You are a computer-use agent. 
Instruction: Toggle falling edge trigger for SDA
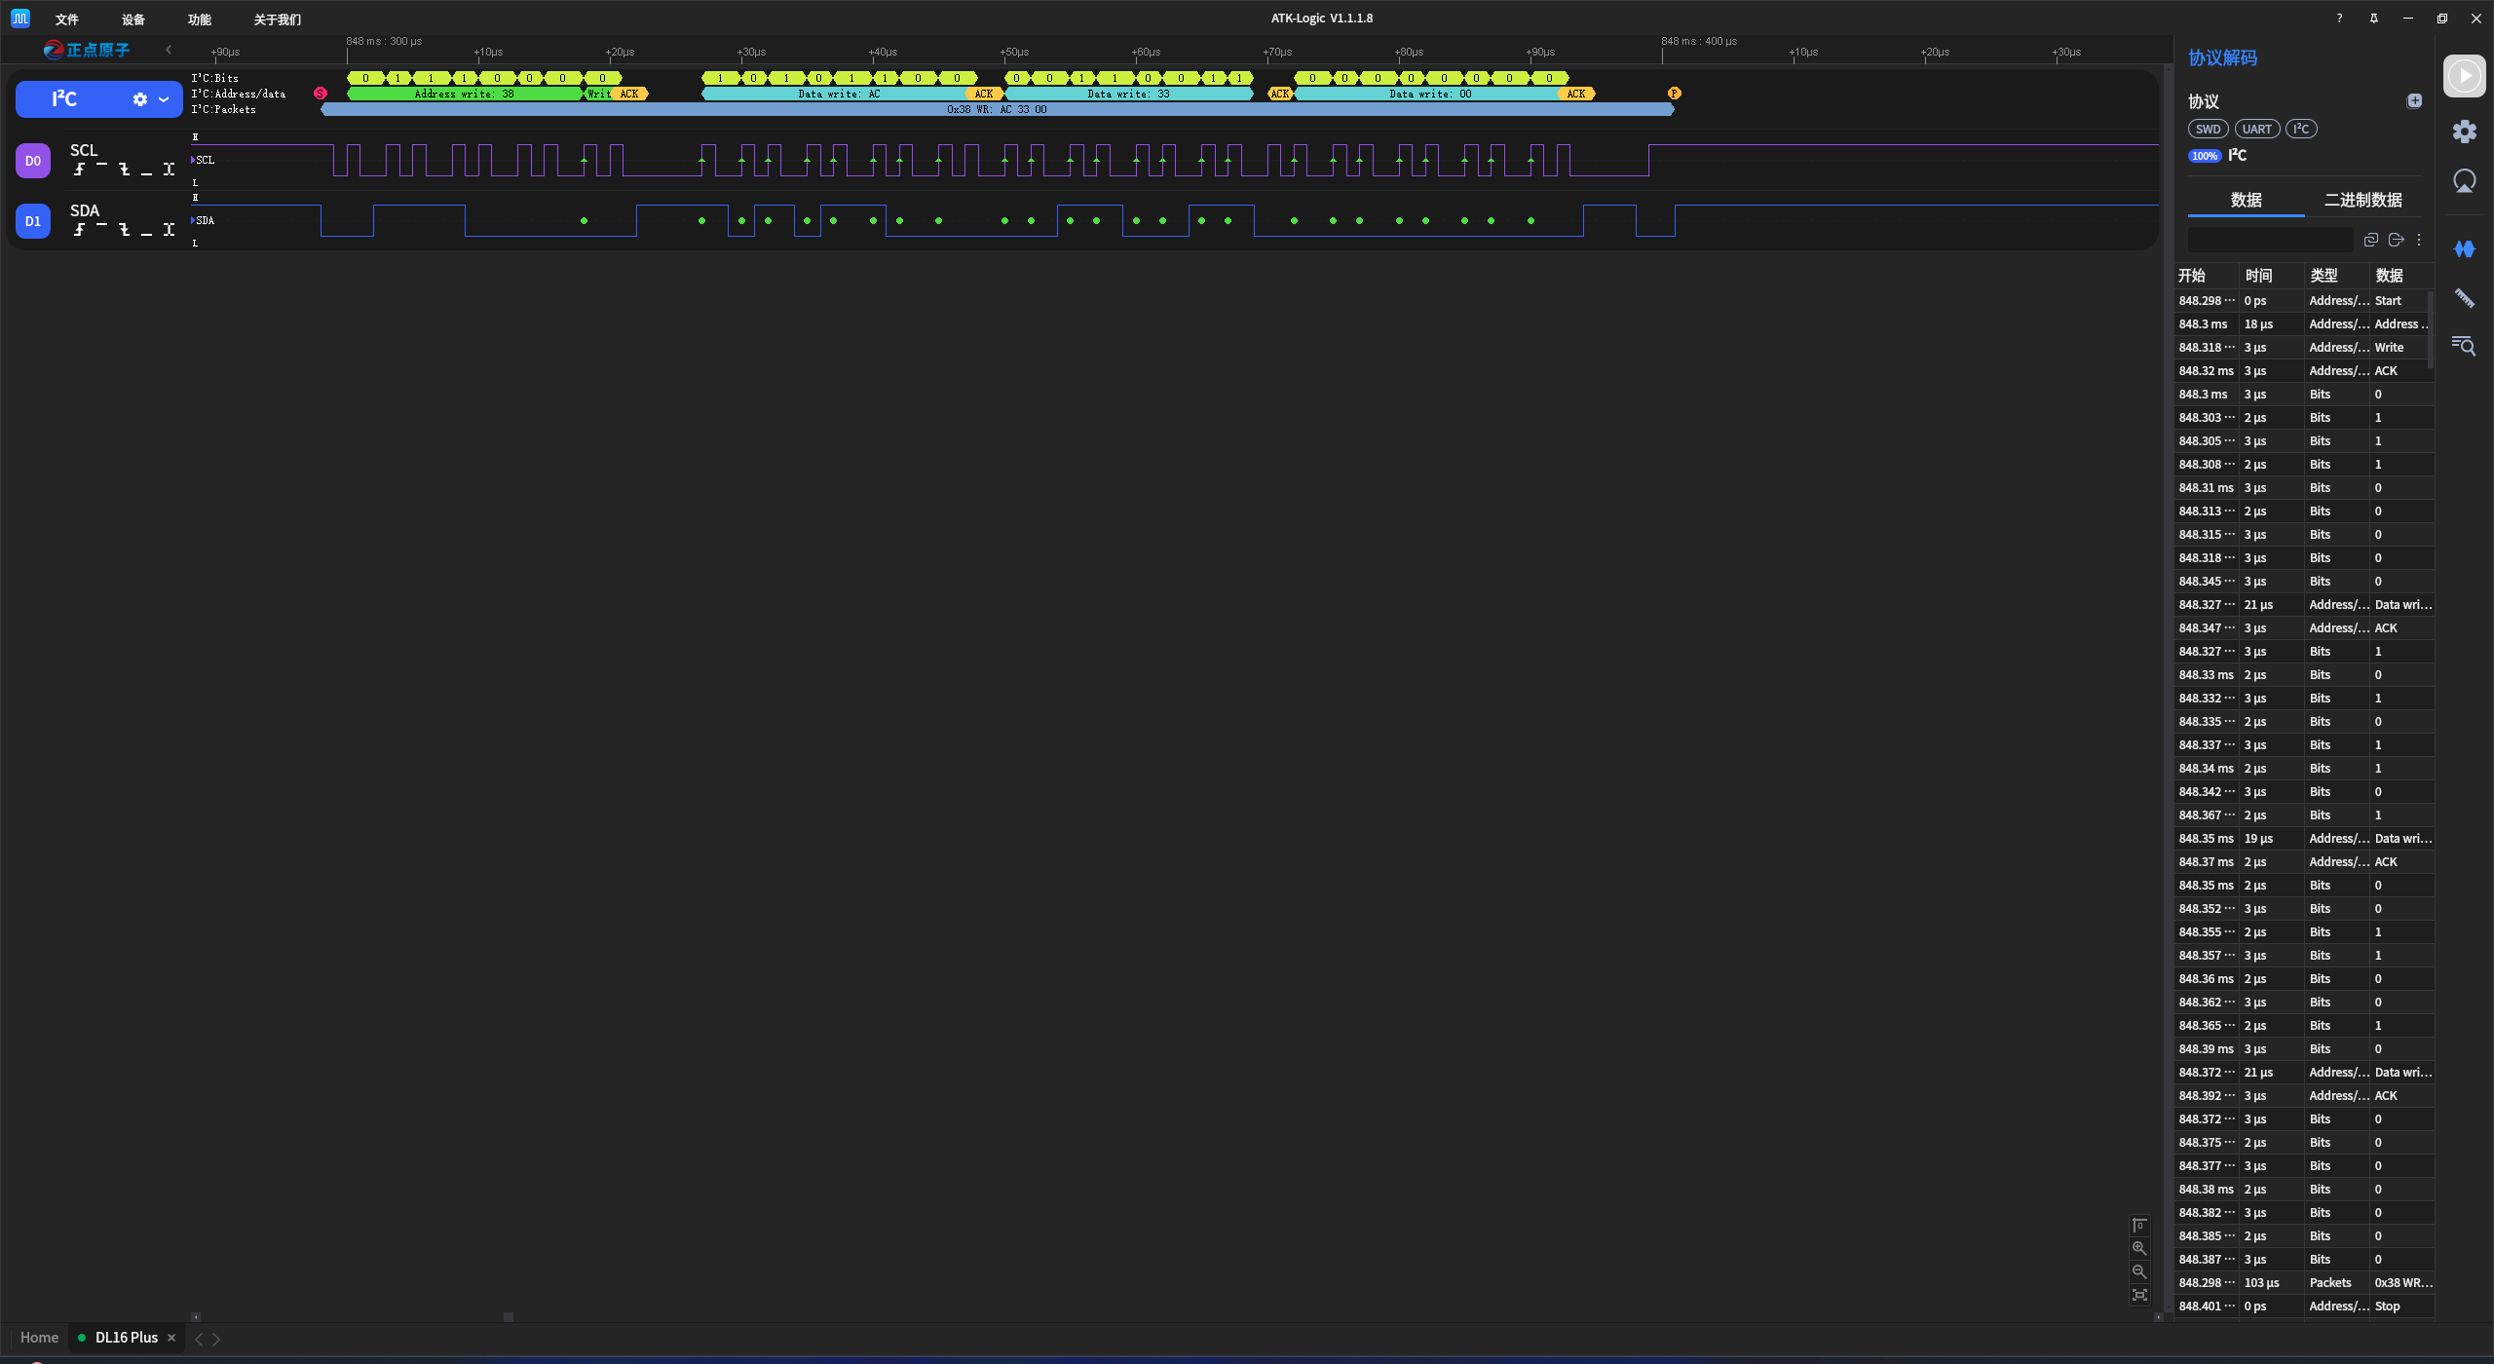(x=124, y=230)
